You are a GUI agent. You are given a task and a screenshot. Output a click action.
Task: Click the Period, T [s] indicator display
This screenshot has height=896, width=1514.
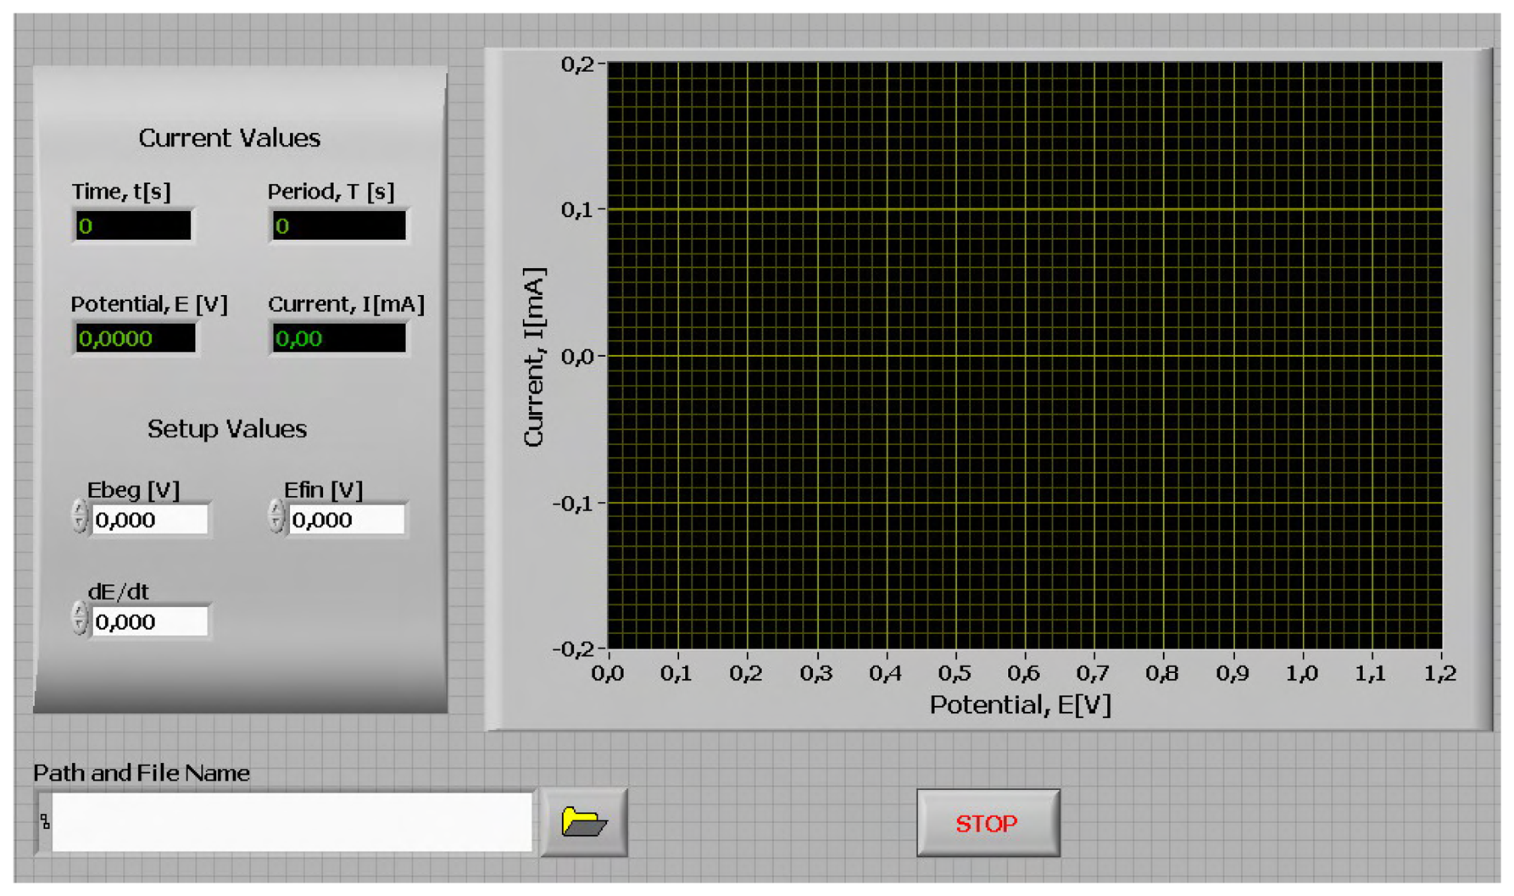(x=339, y=224)
